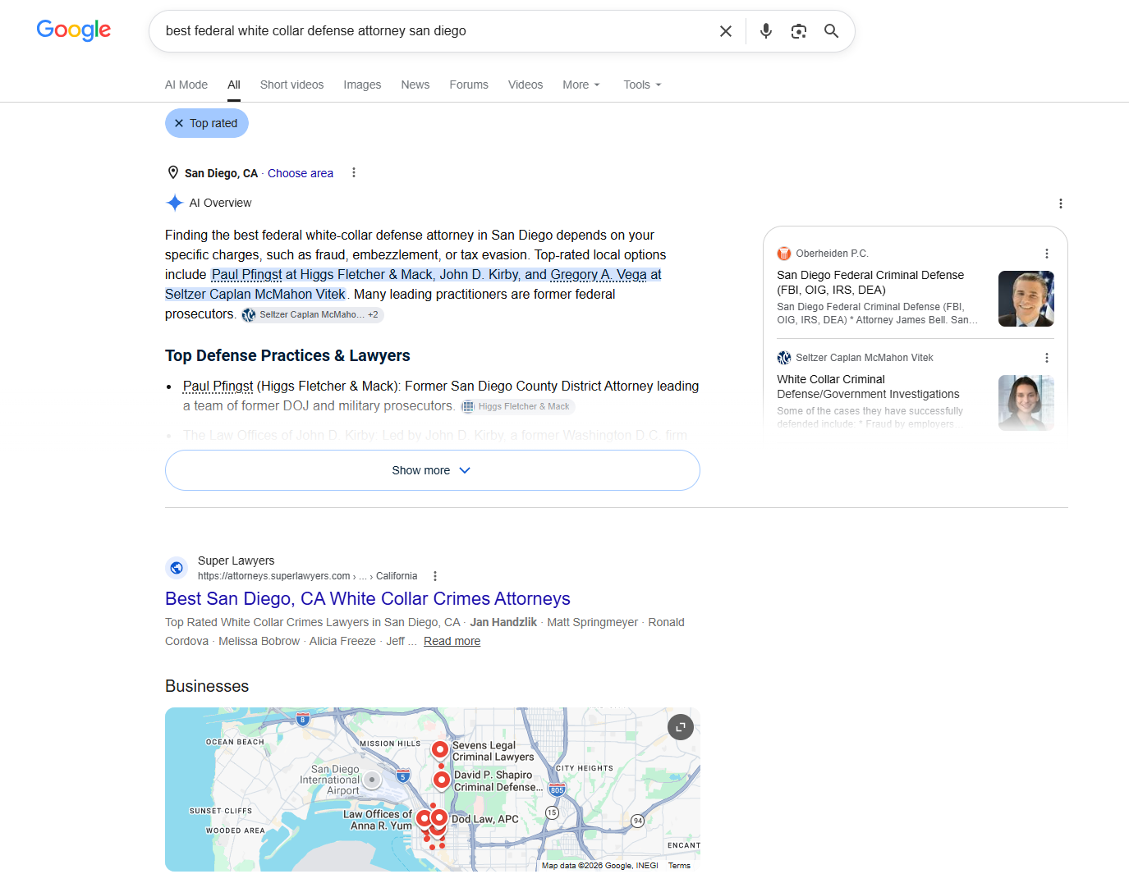Viewport: 1129px width, 874px height.
Task: Open Google Lens image search icon
Action: click(x=799, y=31)
